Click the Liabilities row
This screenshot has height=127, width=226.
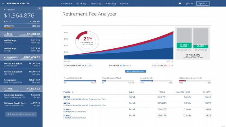(x=22, y=26)
